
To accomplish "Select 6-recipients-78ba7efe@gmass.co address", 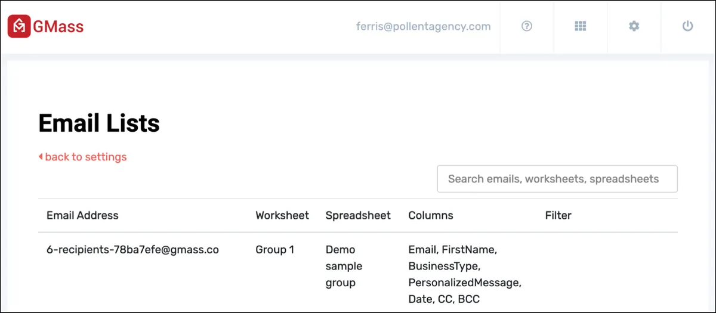I will click(132, 250).
